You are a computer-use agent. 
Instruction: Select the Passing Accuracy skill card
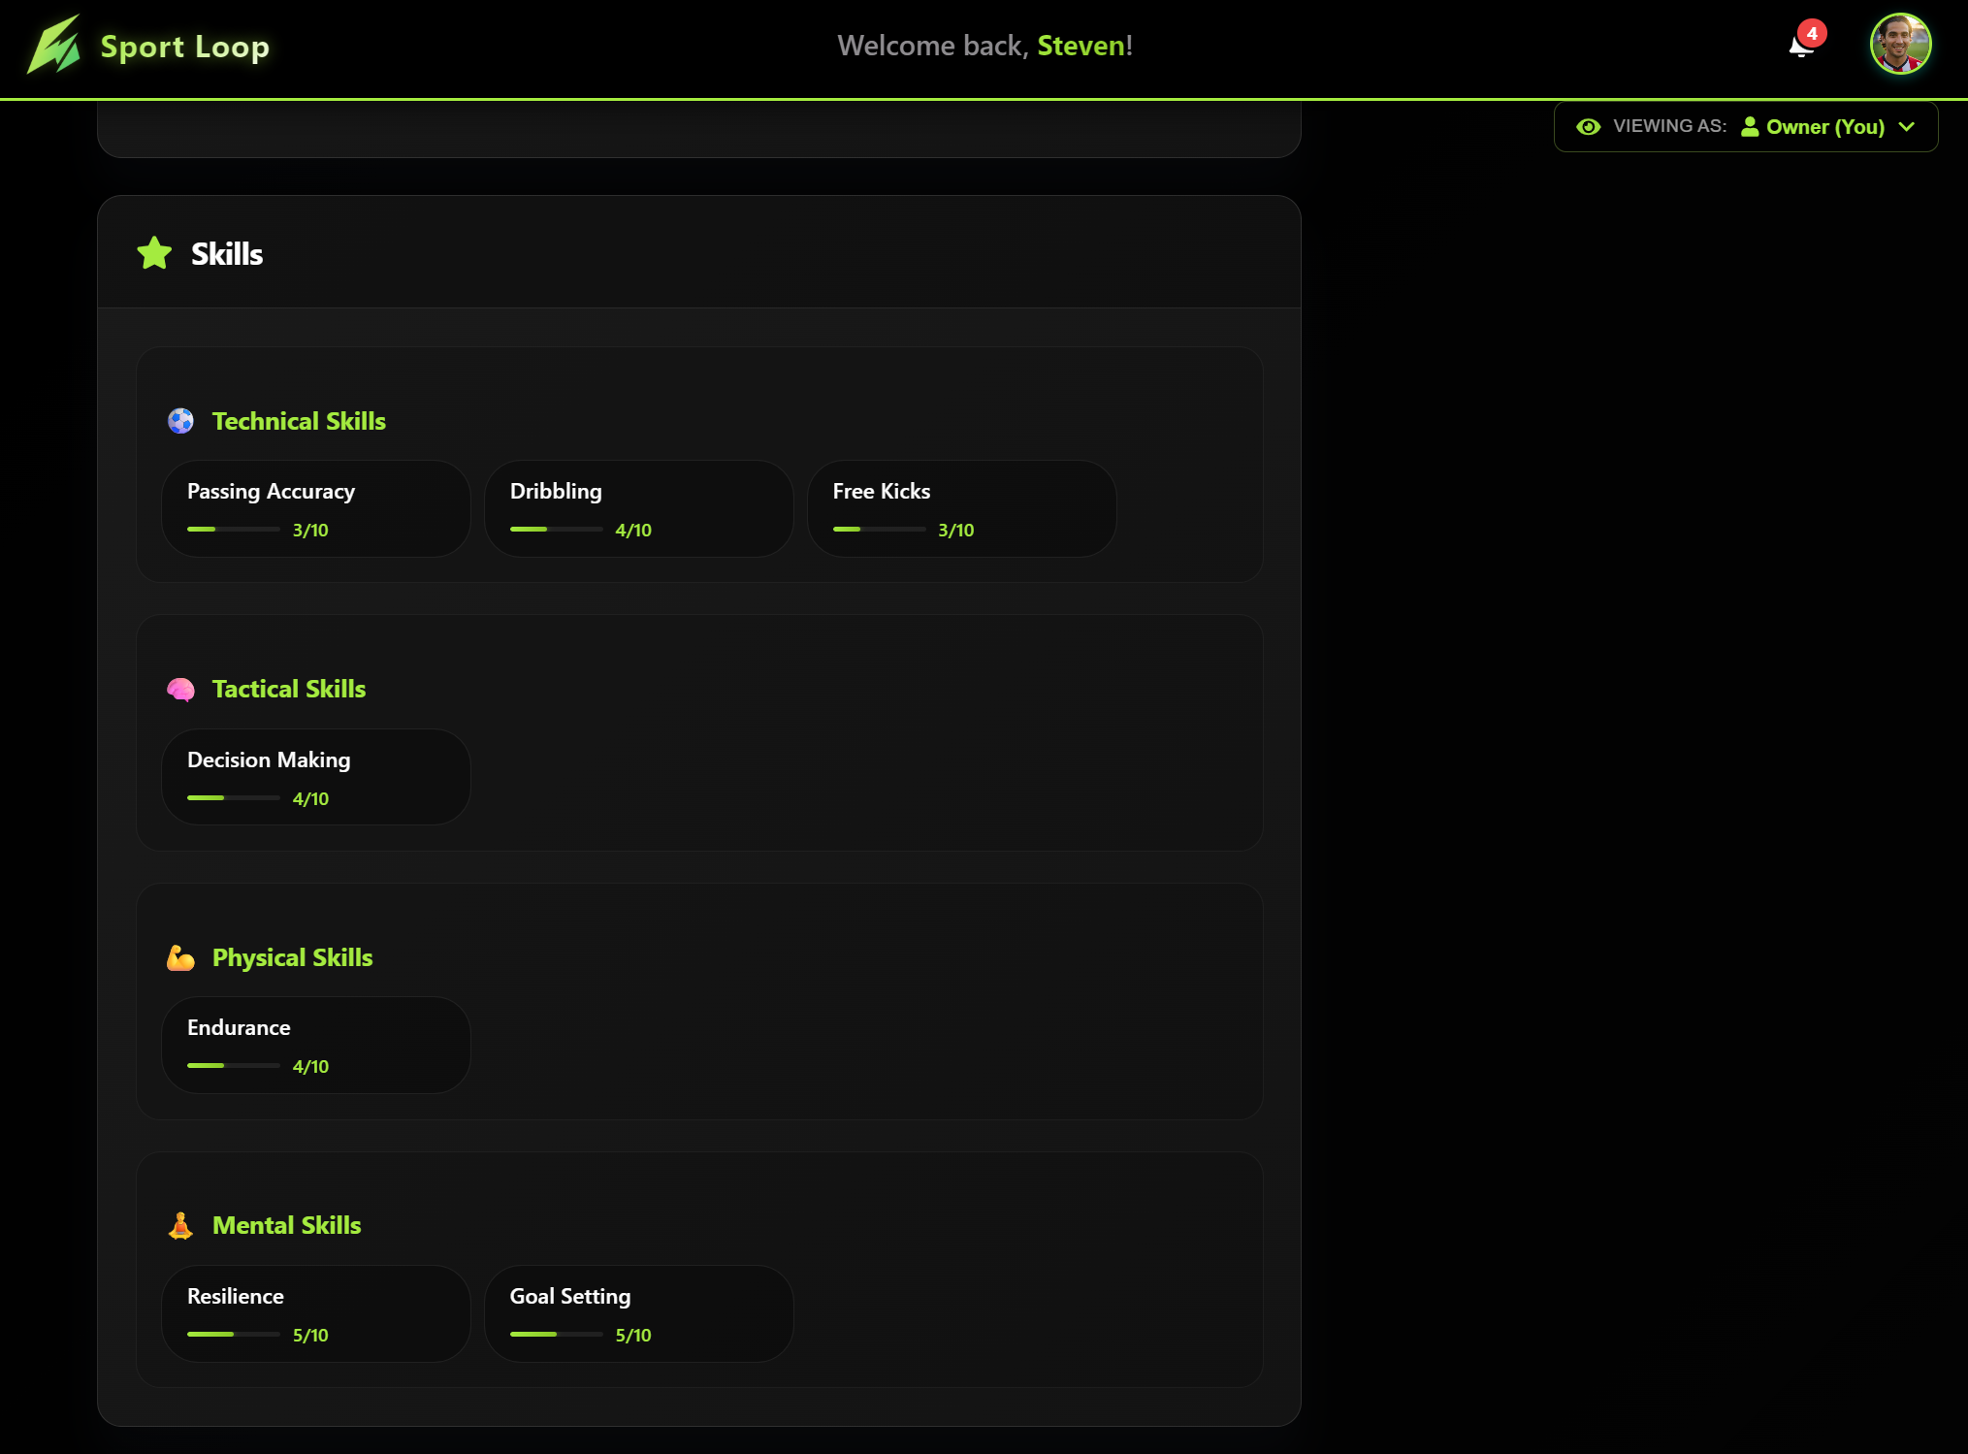[x=316, y=508]
